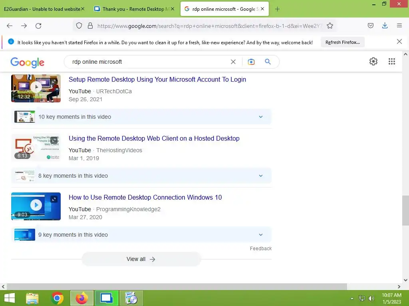Close the Thank you Remote Desktop tab
Image resolution: width=409 pixels, height=306 pixels.
click(173, 9)
